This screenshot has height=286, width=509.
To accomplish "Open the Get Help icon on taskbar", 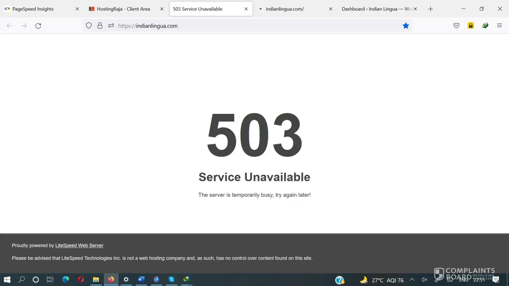I will pos(340,280).
